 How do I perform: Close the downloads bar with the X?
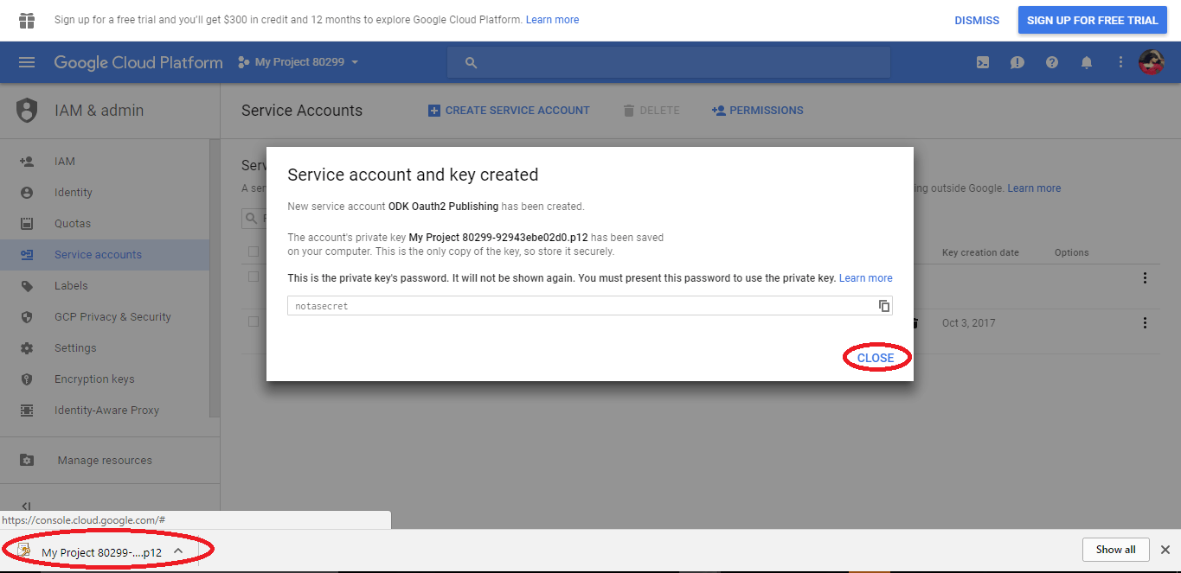(1165, 550)
